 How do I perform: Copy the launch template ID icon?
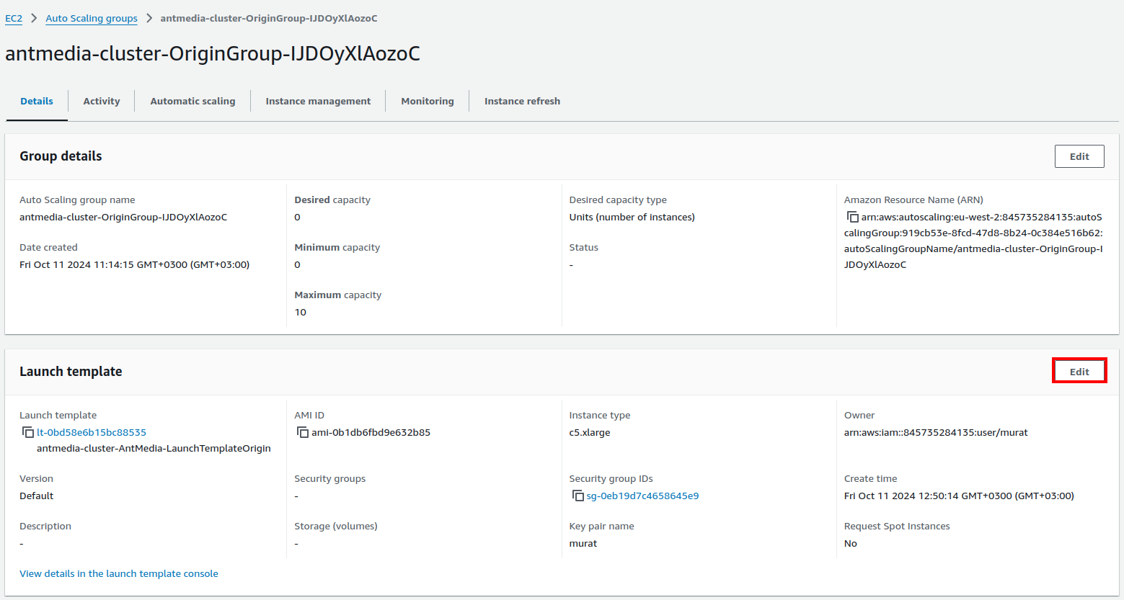(x=28, y=432)
